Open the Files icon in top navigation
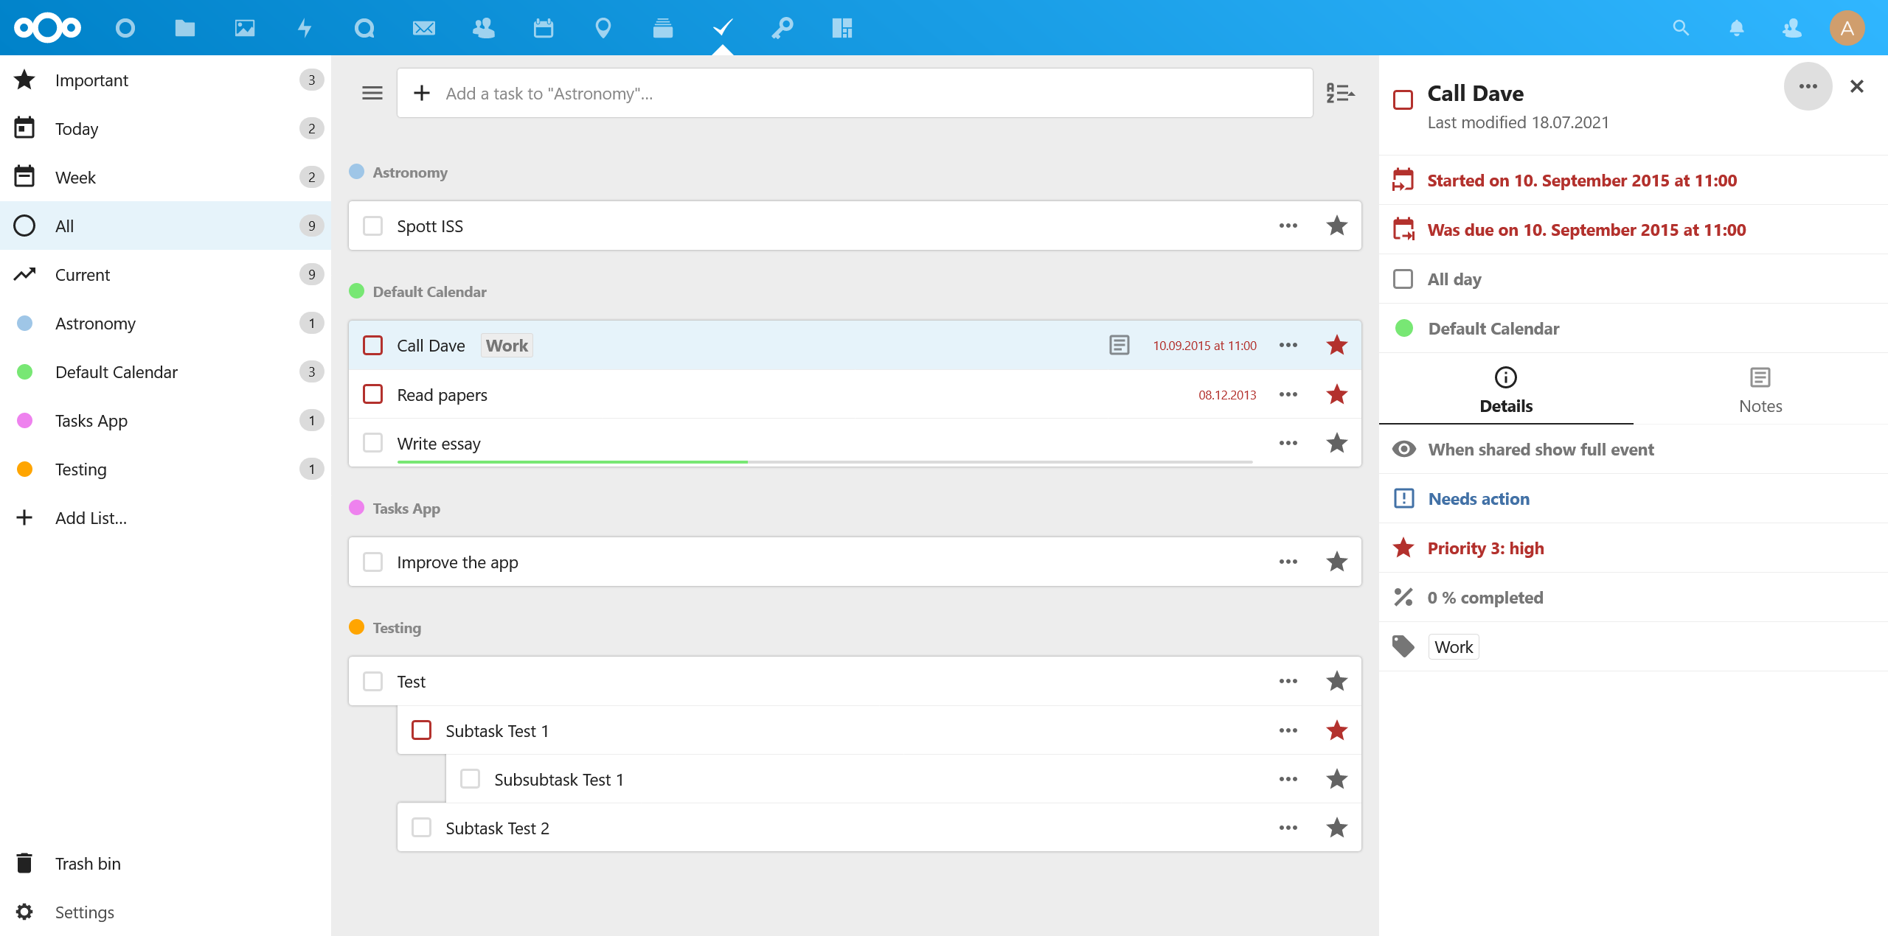The height and width of the screenshot is (936, 1888). [185, 27]
